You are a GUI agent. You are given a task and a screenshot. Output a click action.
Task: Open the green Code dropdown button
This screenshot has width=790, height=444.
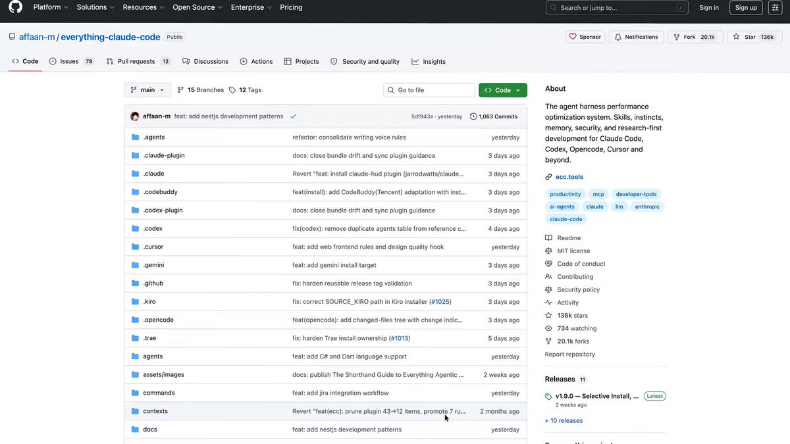503,90
